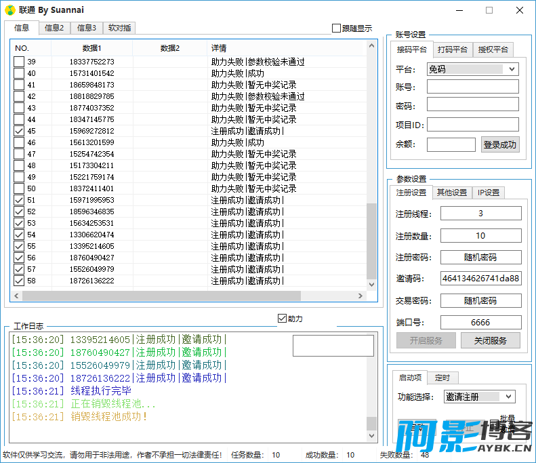The height and width of the screenshot is (463, 536).
Task: Check the box for row 39
Action: (19, 62)
